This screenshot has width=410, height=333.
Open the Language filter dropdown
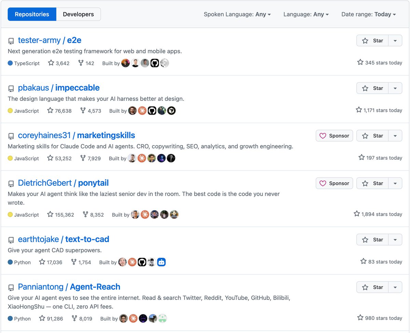coord(306,14)
